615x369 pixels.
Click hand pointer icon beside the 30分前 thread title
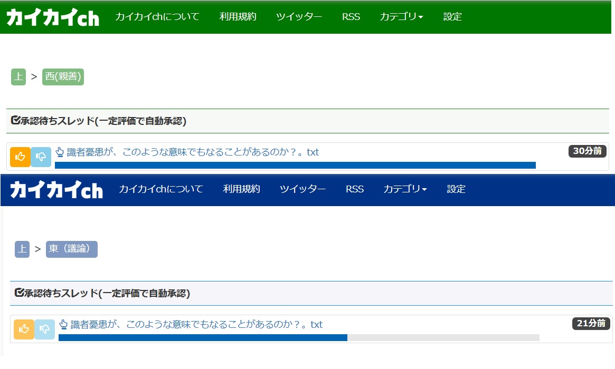click(x=60, y=152)
